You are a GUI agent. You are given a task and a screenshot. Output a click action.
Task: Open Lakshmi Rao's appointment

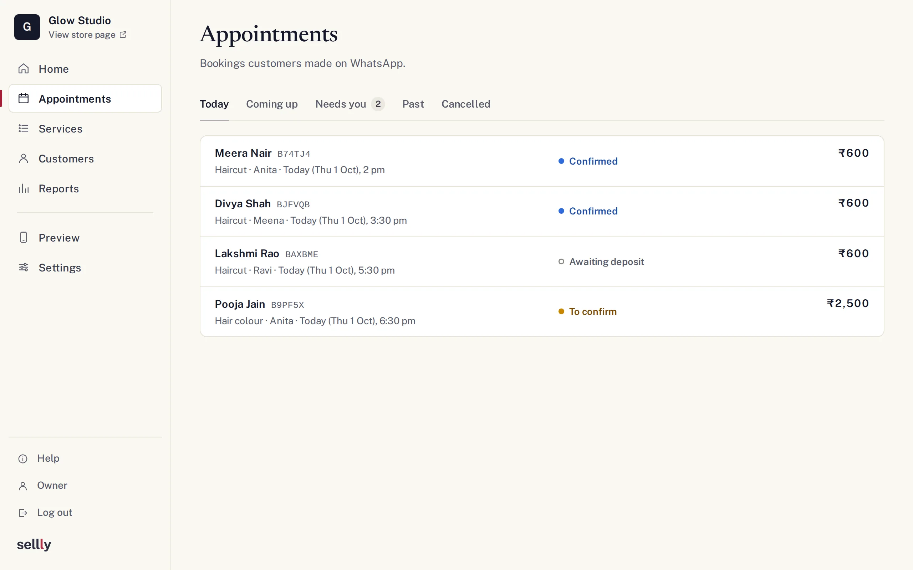[542, 261]
